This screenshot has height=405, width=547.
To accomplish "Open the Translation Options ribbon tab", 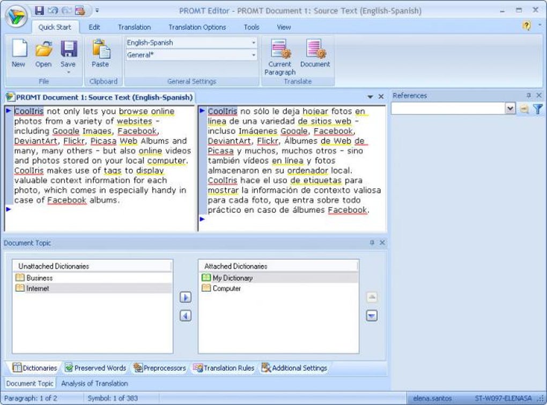I will [x=197, y=27].
